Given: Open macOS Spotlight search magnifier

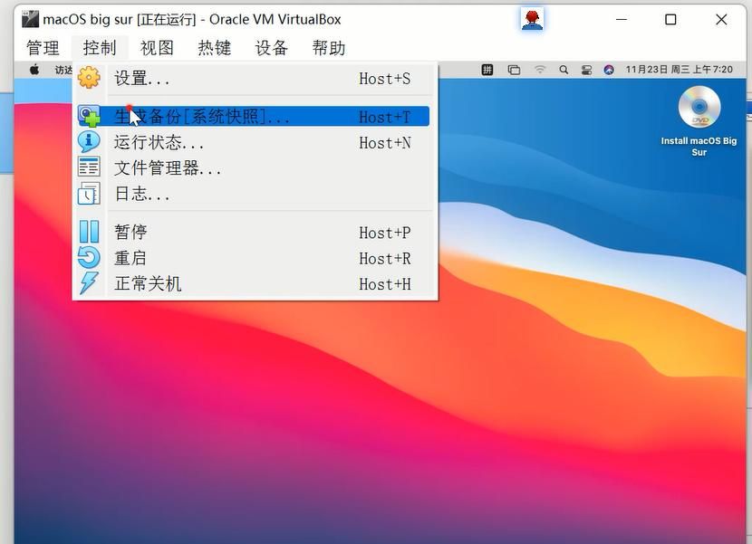Looking at the screenshot, I should coord(564,70).
